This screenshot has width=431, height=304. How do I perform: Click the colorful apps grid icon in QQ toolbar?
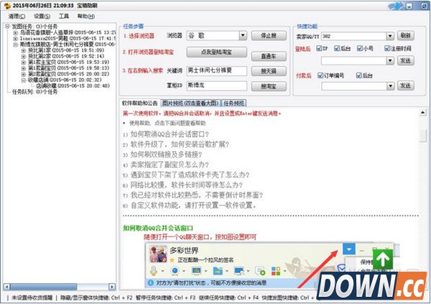coord(276,271)
